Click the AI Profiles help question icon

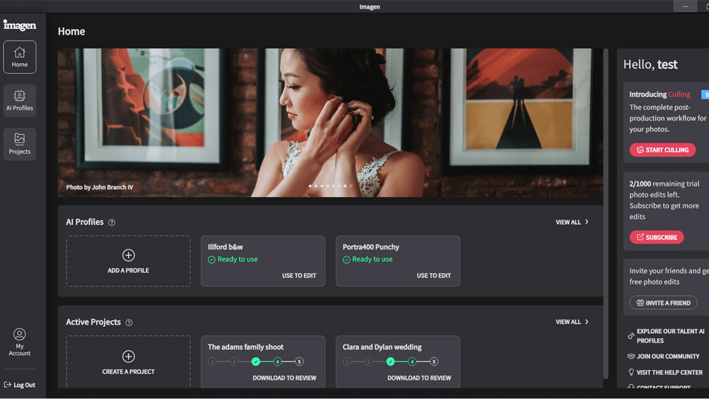tap(111, 223)
